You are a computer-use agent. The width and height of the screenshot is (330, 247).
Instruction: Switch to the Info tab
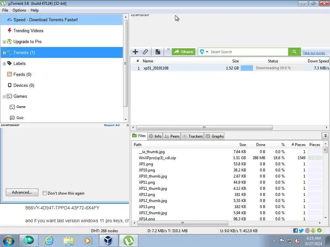pyautogui.click(x=155, y=136)
